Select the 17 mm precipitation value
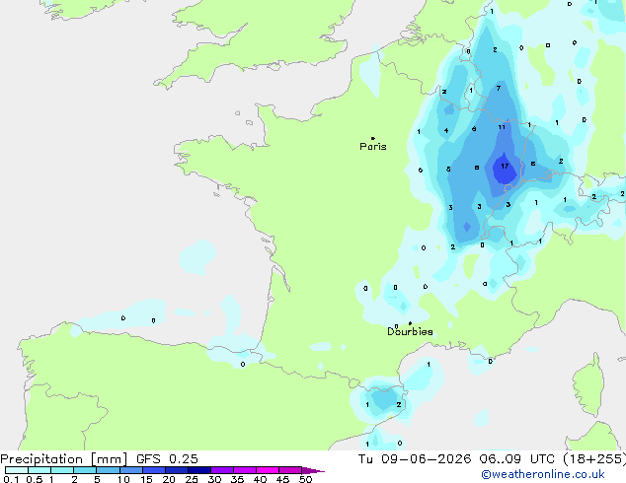Screen dimensions: 626x483 pyautogui.click(x=505, y=166)
